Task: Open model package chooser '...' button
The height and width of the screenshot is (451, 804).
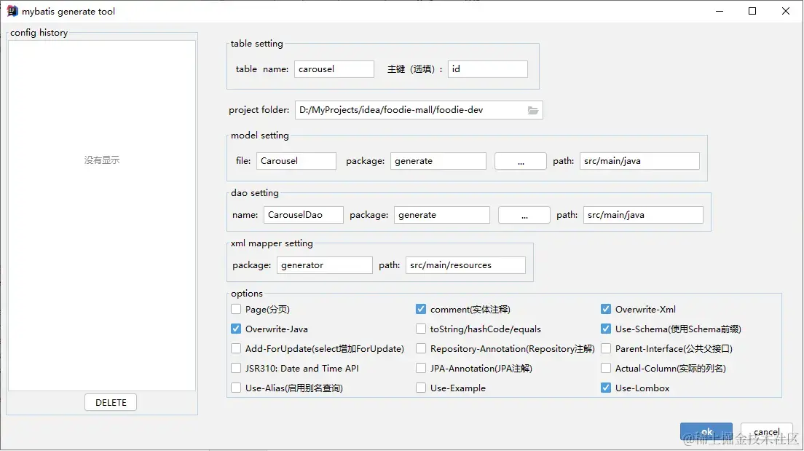Action: pos(521,161)
